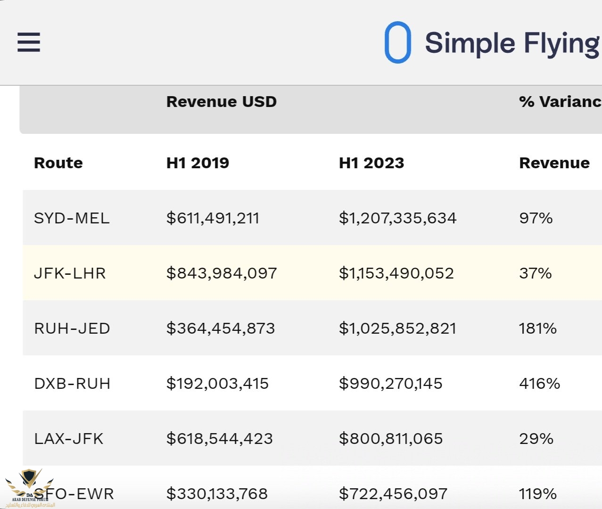
Task: Click H1 2019 value $843,984,097
Action: pos(222,273)
